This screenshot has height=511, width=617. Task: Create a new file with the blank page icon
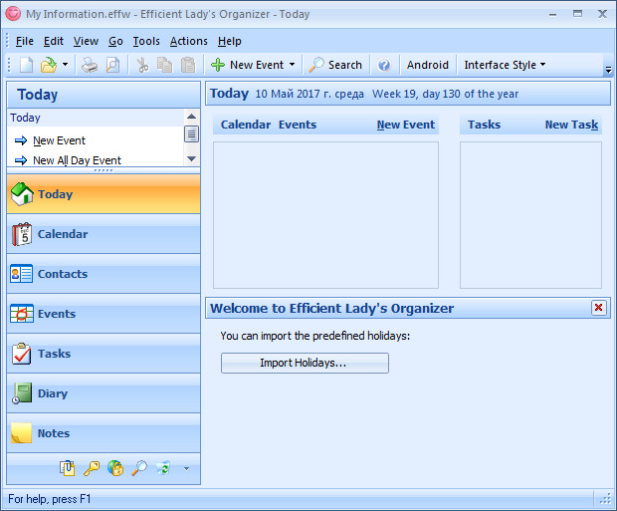pos(26,65)
